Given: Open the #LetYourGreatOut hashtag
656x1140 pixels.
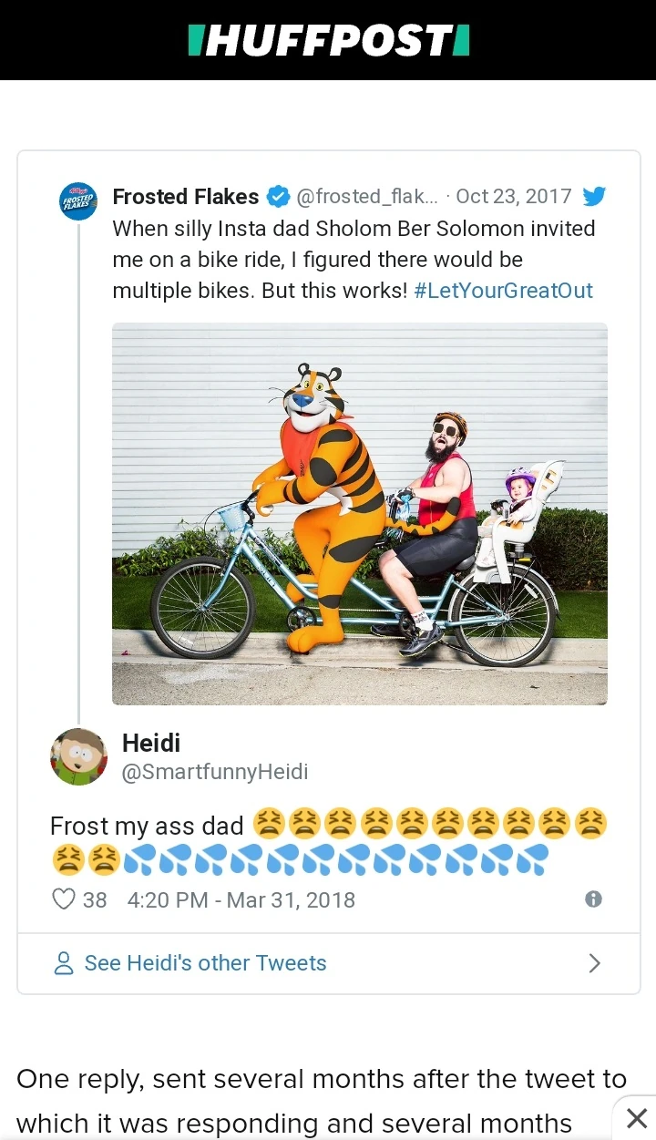Looking at the screenshot, I should click(503, 291).
